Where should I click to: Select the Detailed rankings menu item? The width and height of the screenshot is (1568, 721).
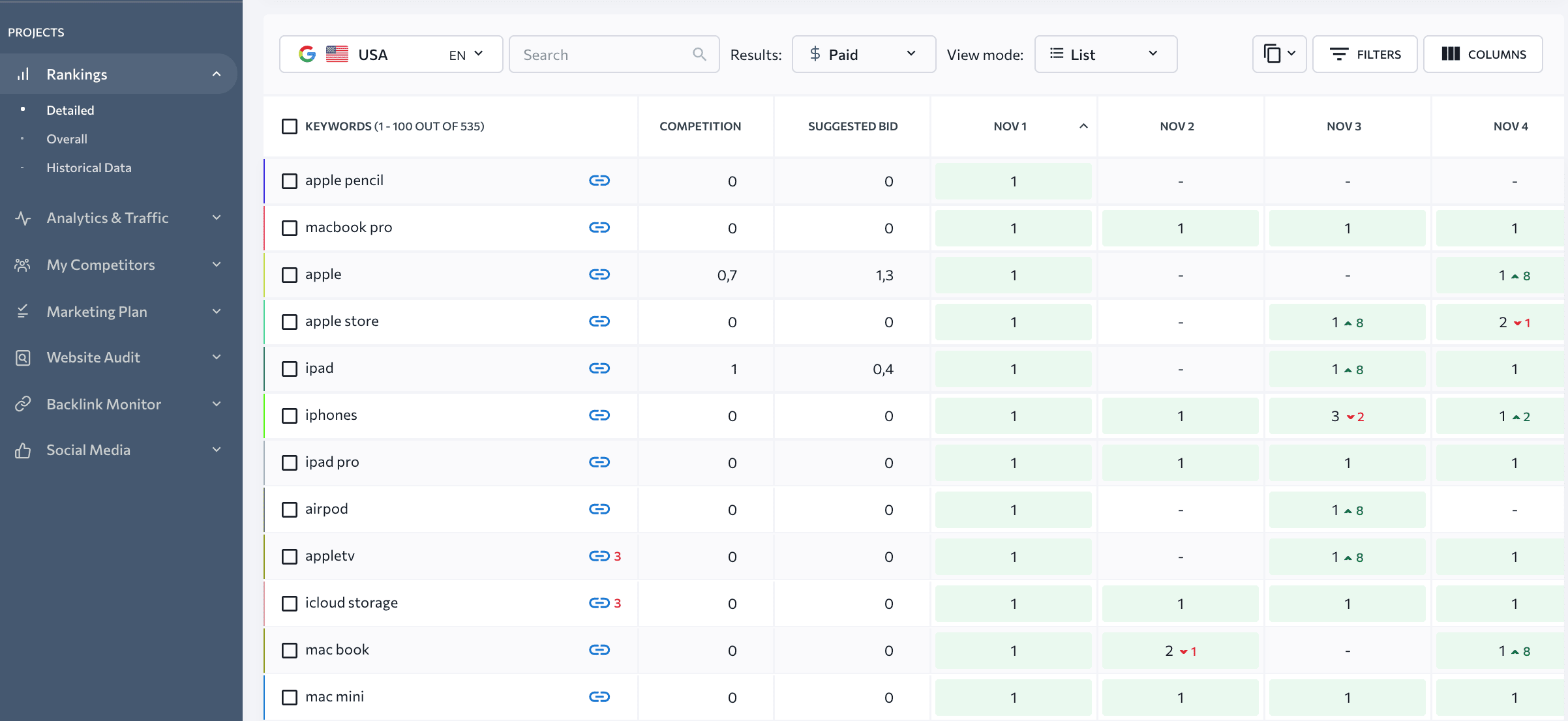70,110
